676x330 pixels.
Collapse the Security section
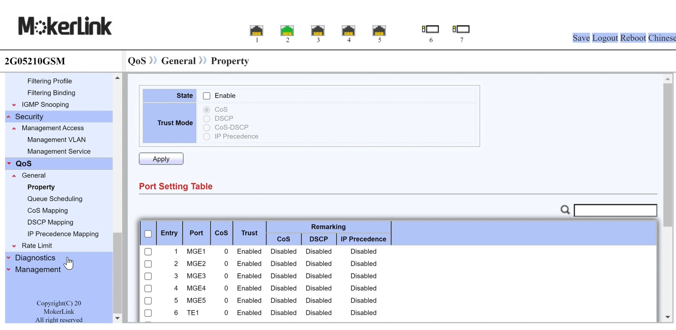(29, 117)
